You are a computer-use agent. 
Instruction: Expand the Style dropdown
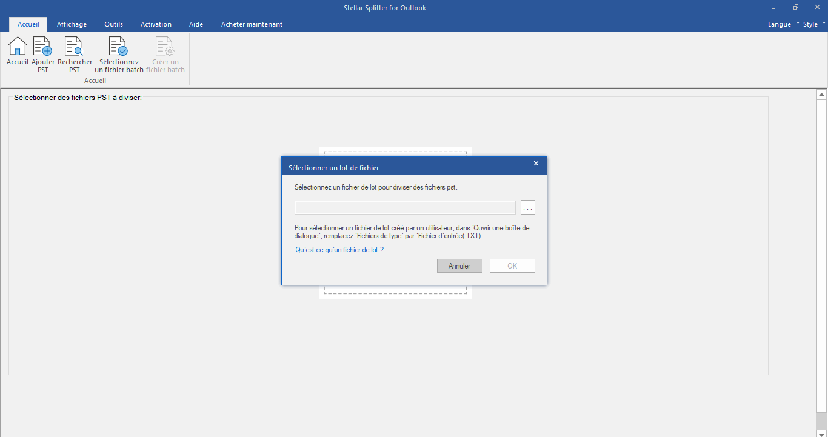[814, 24]
